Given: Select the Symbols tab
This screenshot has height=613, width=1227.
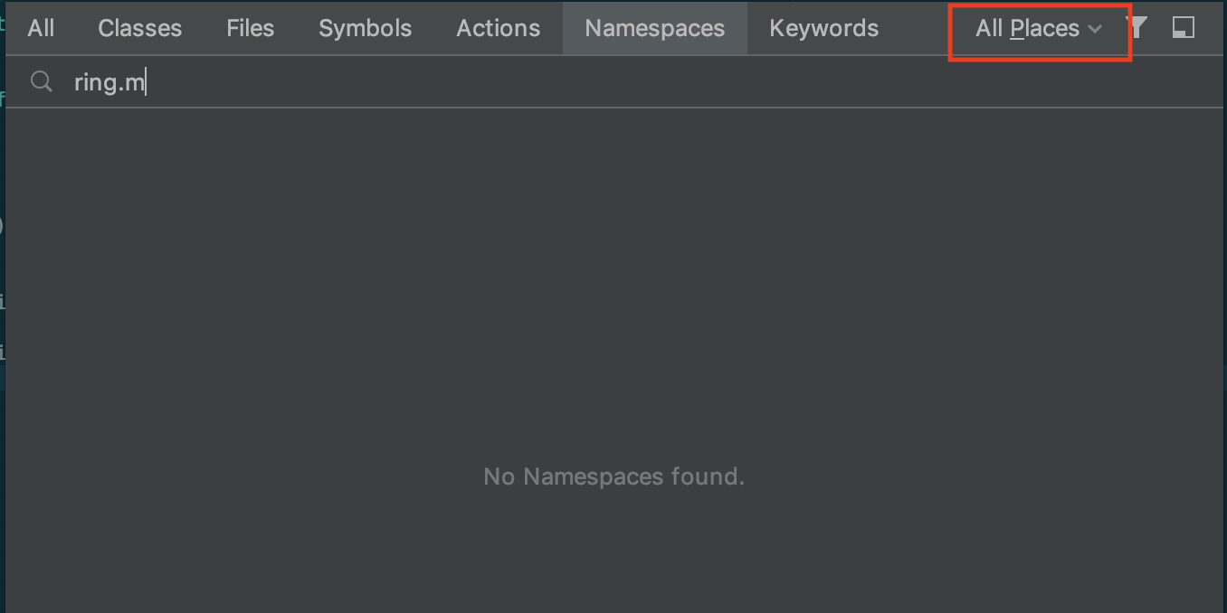Looking at the screenshot, I should tap(365, 27).
